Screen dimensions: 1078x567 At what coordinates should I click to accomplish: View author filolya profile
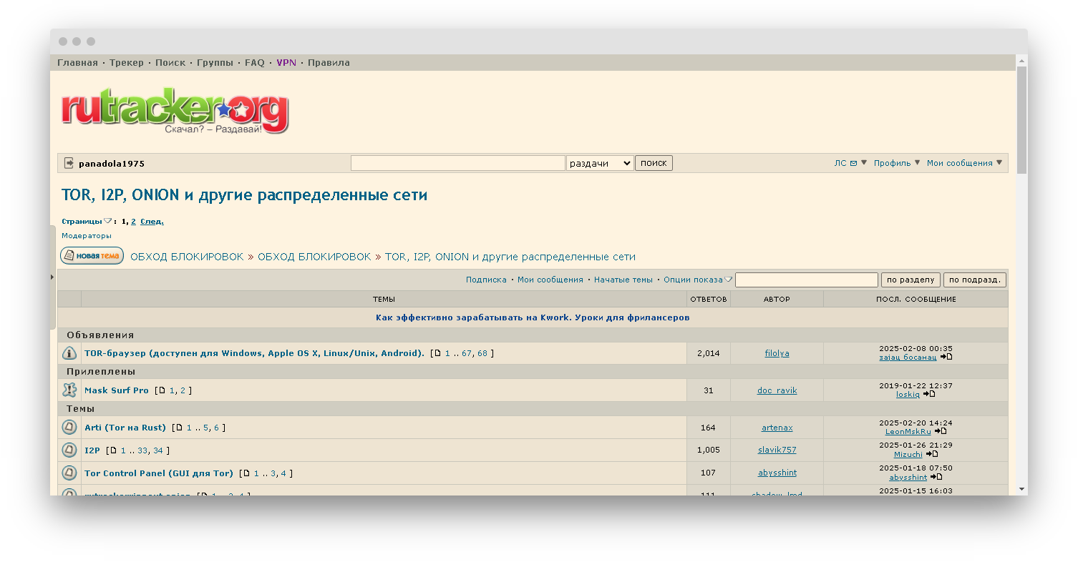pyautogui.click(x=777, y=353)
